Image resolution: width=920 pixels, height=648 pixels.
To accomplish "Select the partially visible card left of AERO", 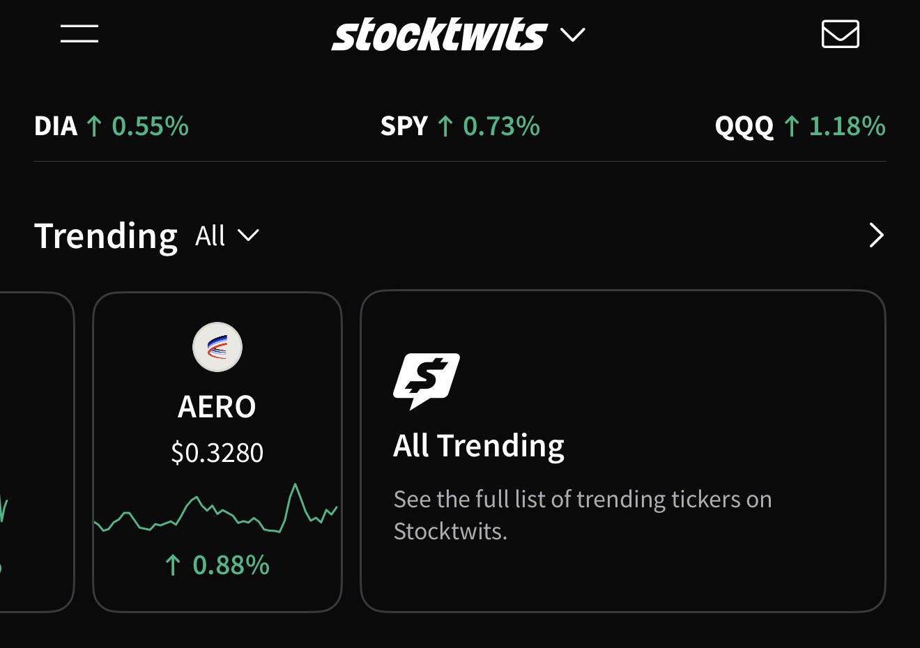I will click(x=35, y=452).
